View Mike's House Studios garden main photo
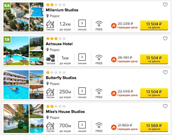Image resolution: width=172 pixels, height=135 pixels. (x=16, y=118)
